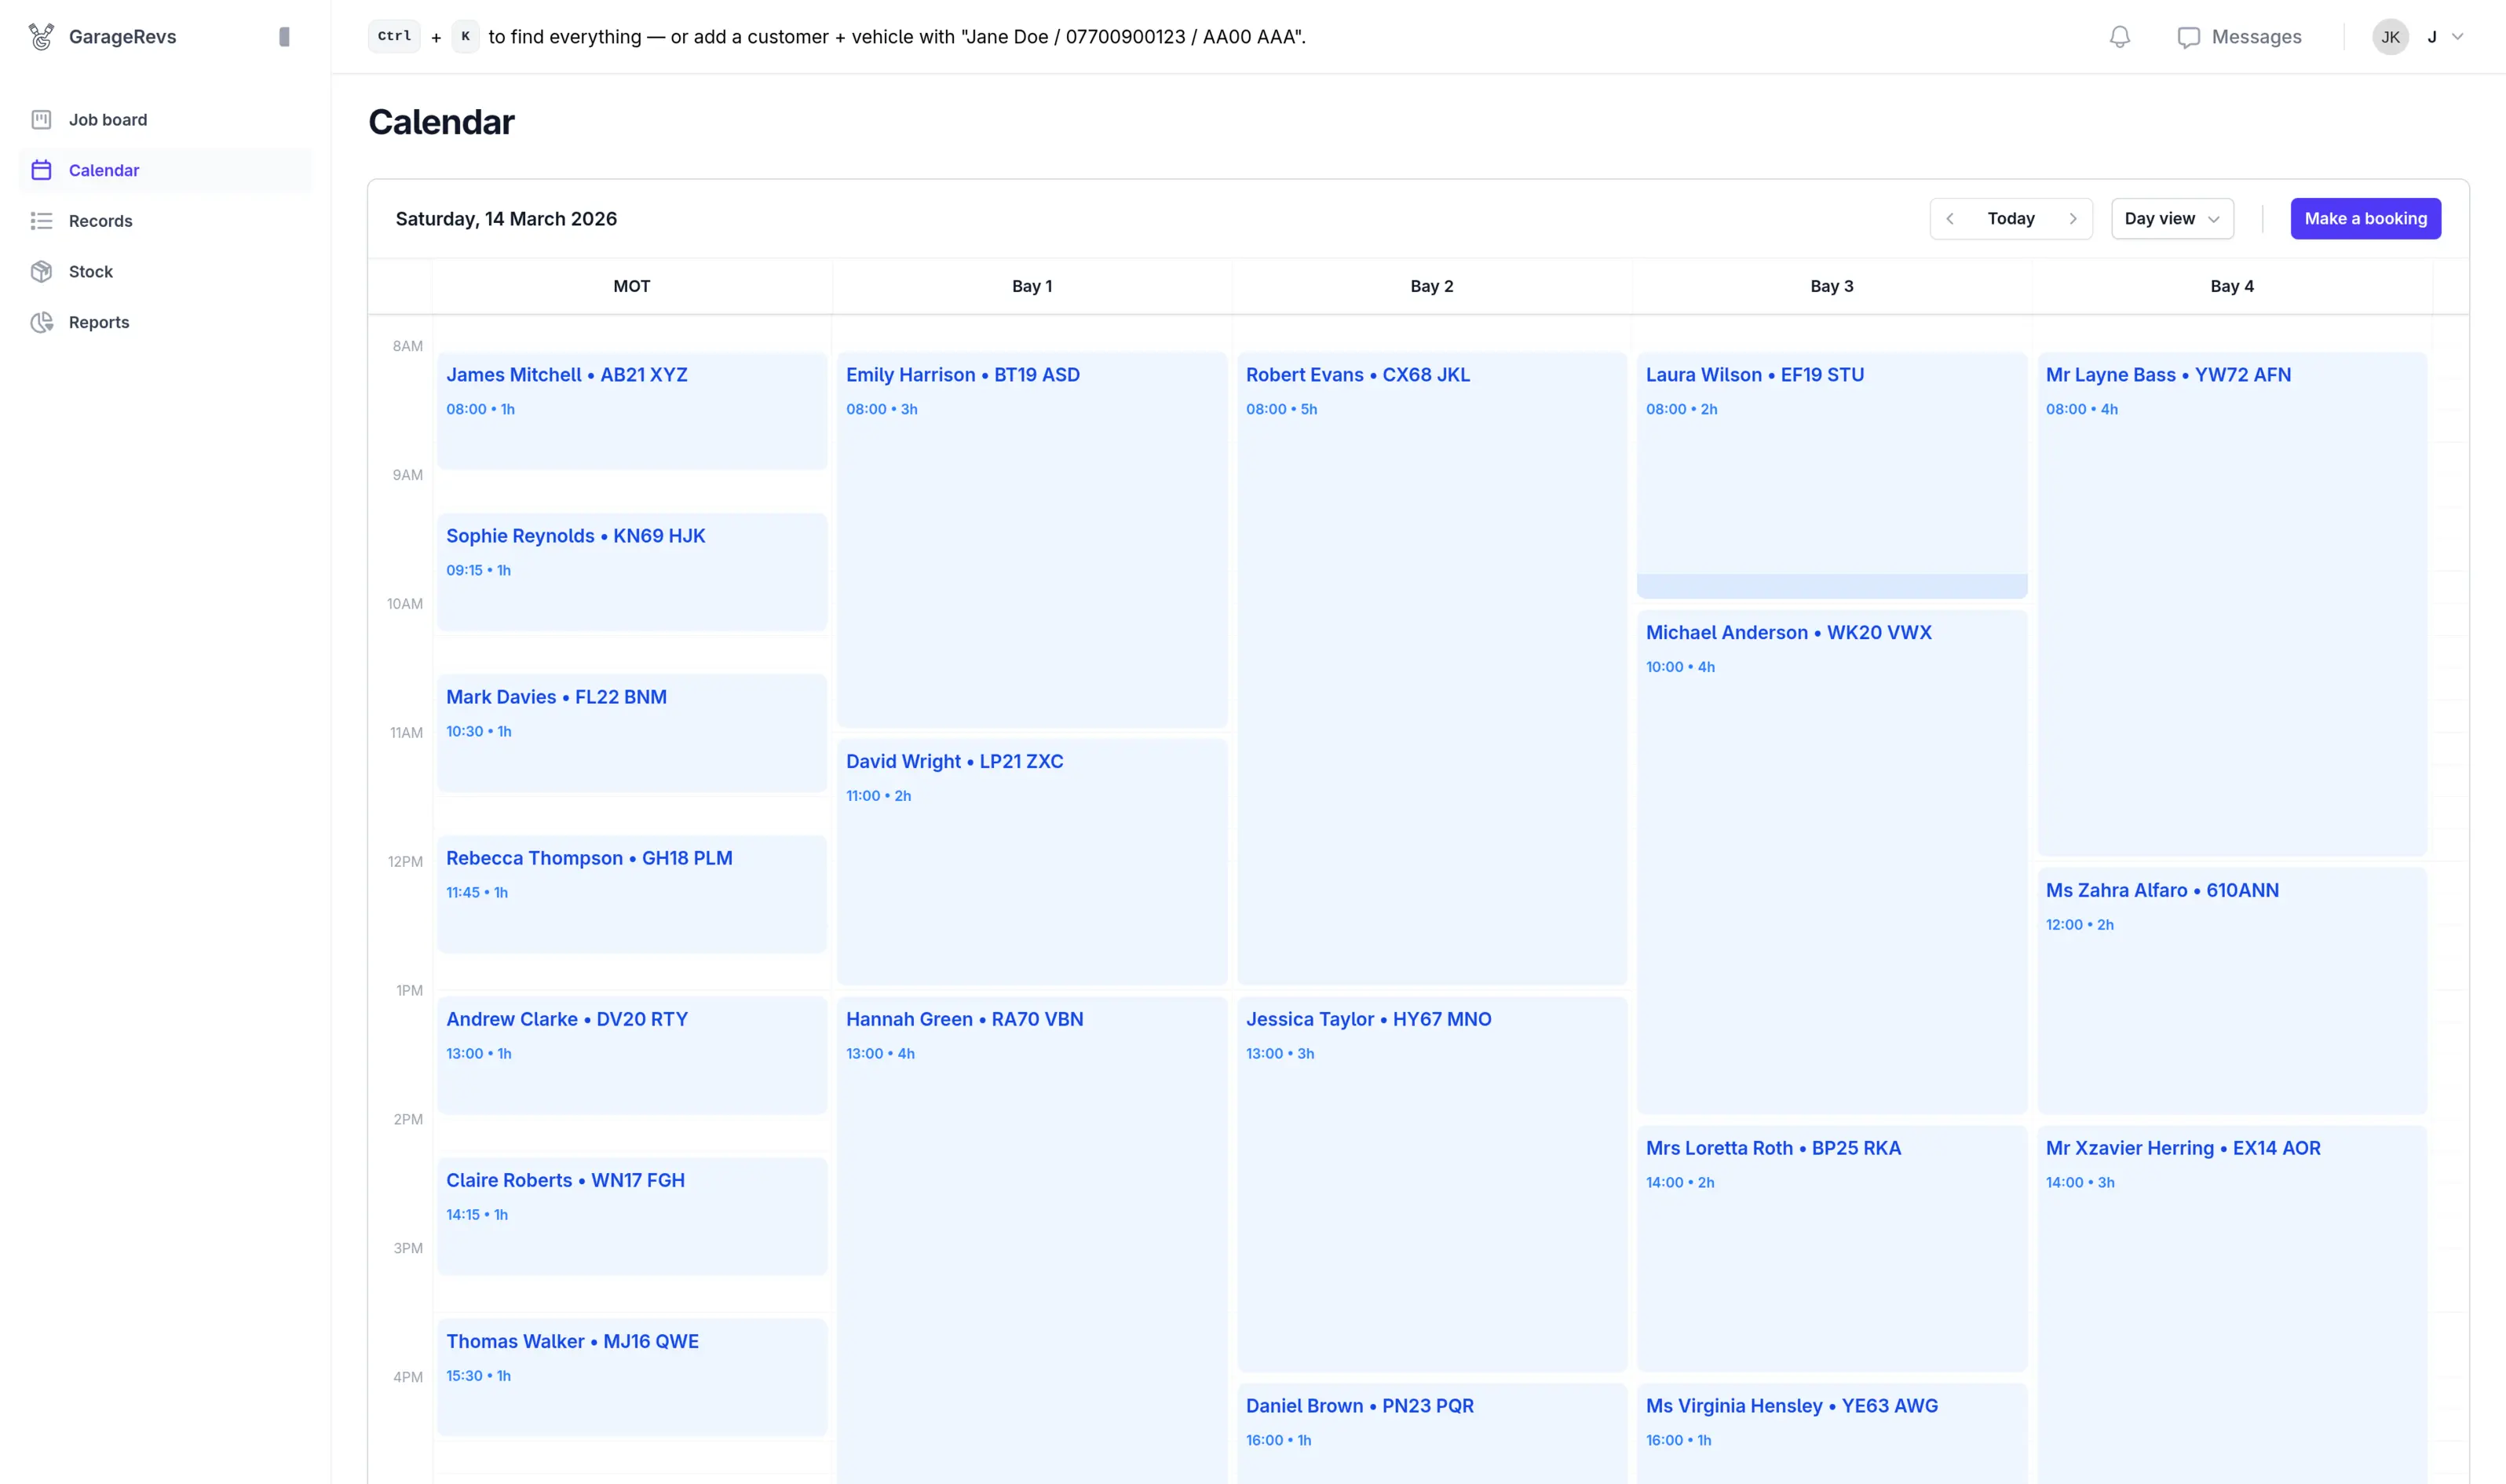Open the Day view dropdown
The image size is (2506, 1484).
(x=2171, y=218)
